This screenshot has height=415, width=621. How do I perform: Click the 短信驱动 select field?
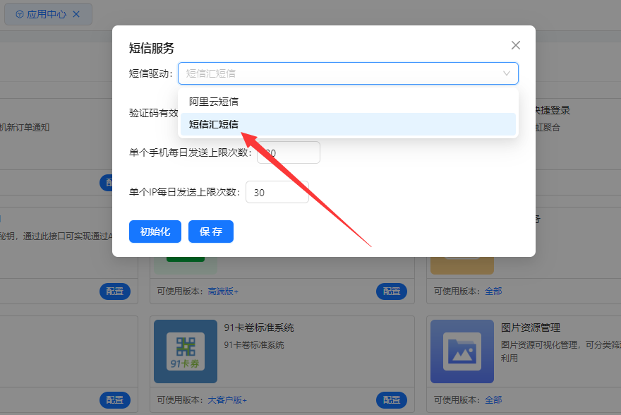339,73
